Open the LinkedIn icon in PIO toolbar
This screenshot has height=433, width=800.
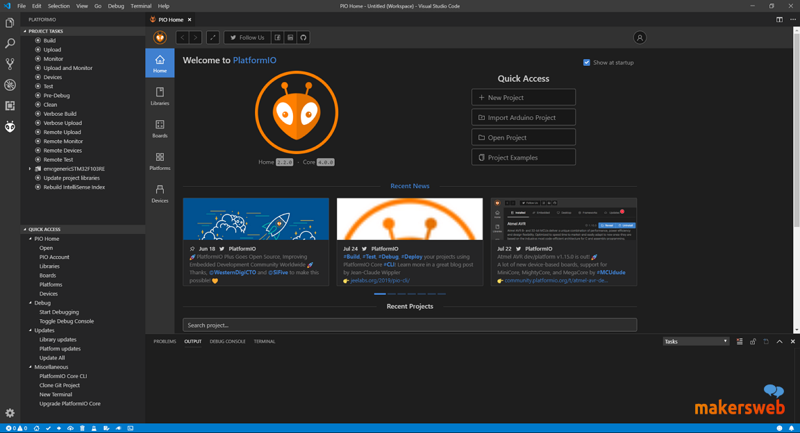(290, 37)
